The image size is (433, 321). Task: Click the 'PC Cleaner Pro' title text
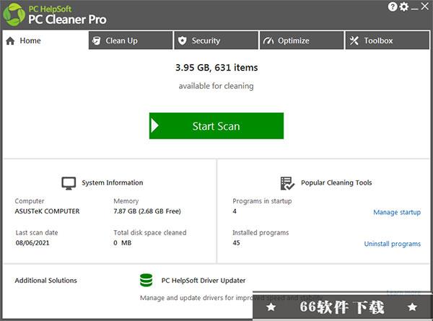(67, 19)
